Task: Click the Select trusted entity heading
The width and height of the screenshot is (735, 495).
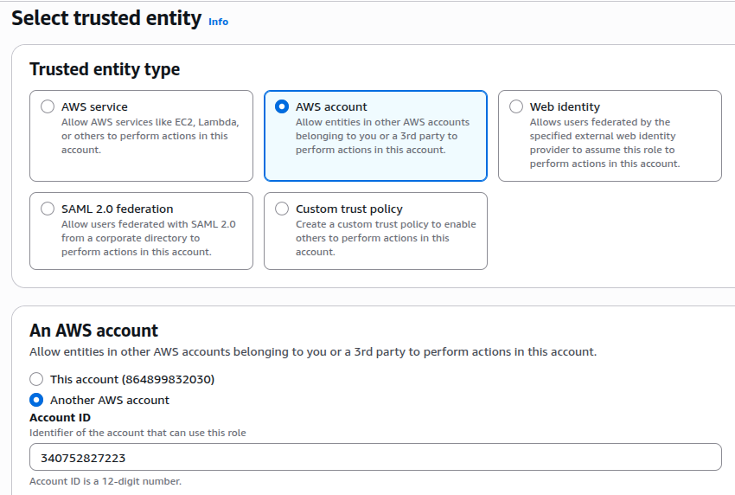Action: point(106,18)
